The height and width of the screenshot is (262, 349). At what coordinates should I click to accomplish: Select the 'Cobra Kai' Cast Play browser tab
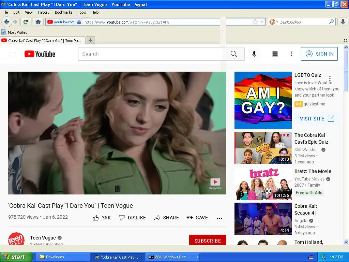(x=43, y=40)
